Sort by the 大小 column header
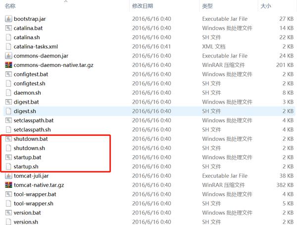Viewport: 297px width, 225px height. pyautogui.click(x=266, y=6)
